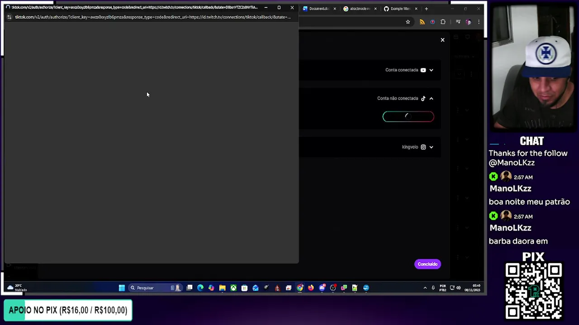Click the purple Concluído button
Viewport: 579px width, 325px height.
(427, 264)
